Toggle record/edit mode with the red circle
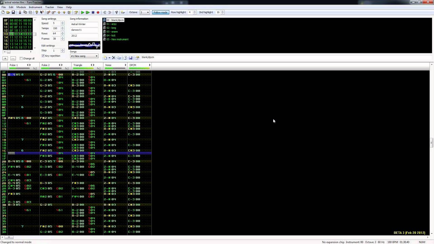The image size is (434, 244). [98, 12]
